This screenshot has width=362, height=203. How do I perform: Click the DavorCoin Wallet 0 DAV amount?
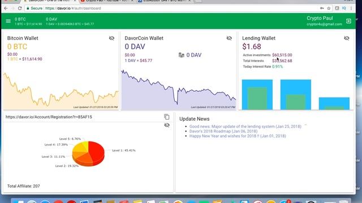tap(135, 46)
